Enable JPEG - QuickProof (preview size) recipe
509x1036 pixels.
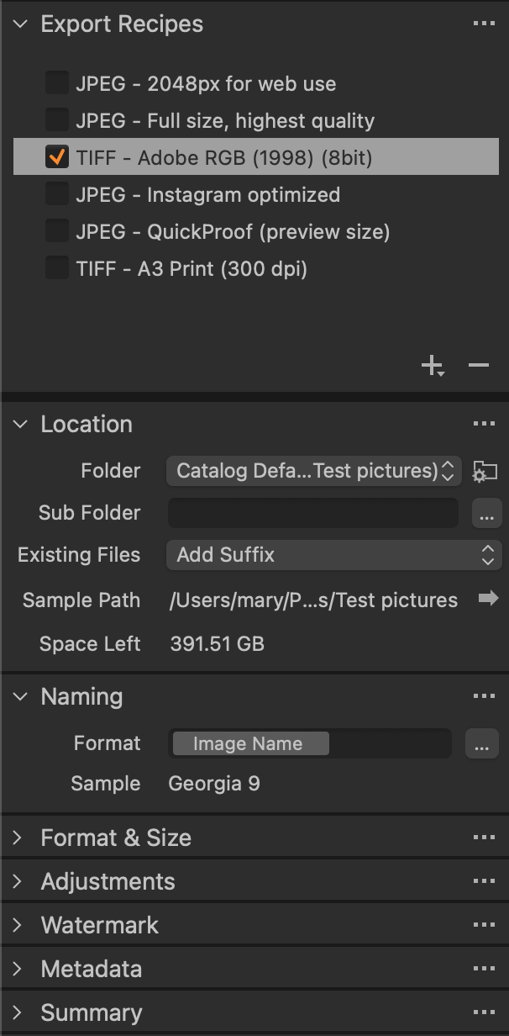(x=57, y=231)
